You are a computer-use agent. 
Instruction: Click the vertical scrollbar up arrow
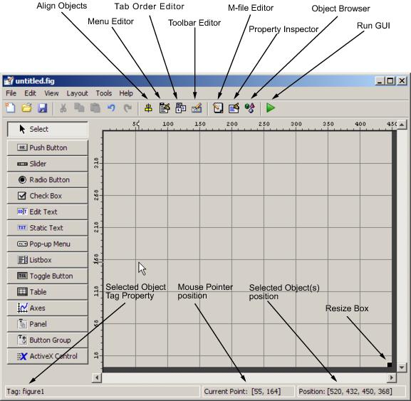402,125
